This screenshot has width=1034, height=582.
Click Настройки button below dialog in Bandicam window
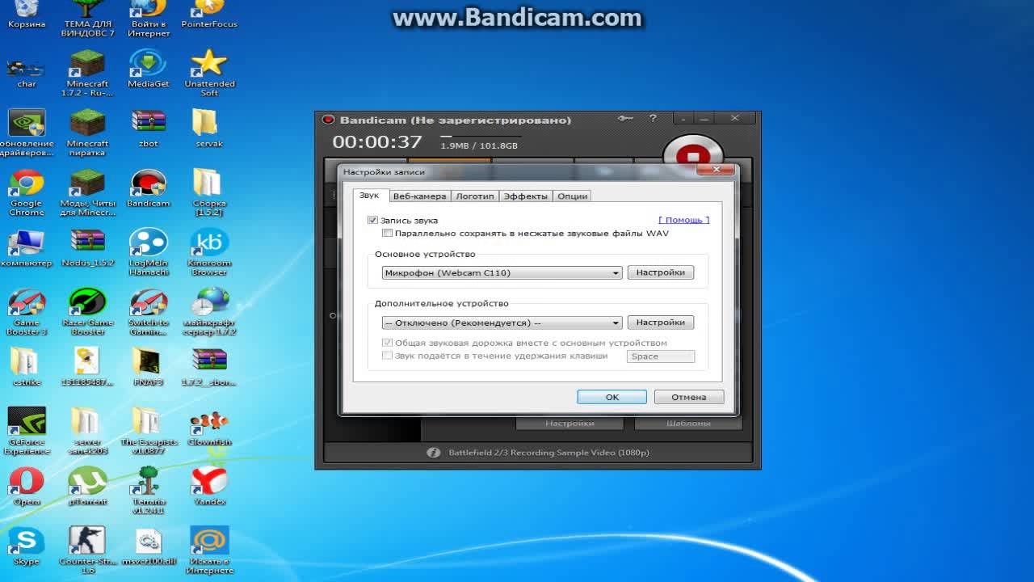(570, 424)
